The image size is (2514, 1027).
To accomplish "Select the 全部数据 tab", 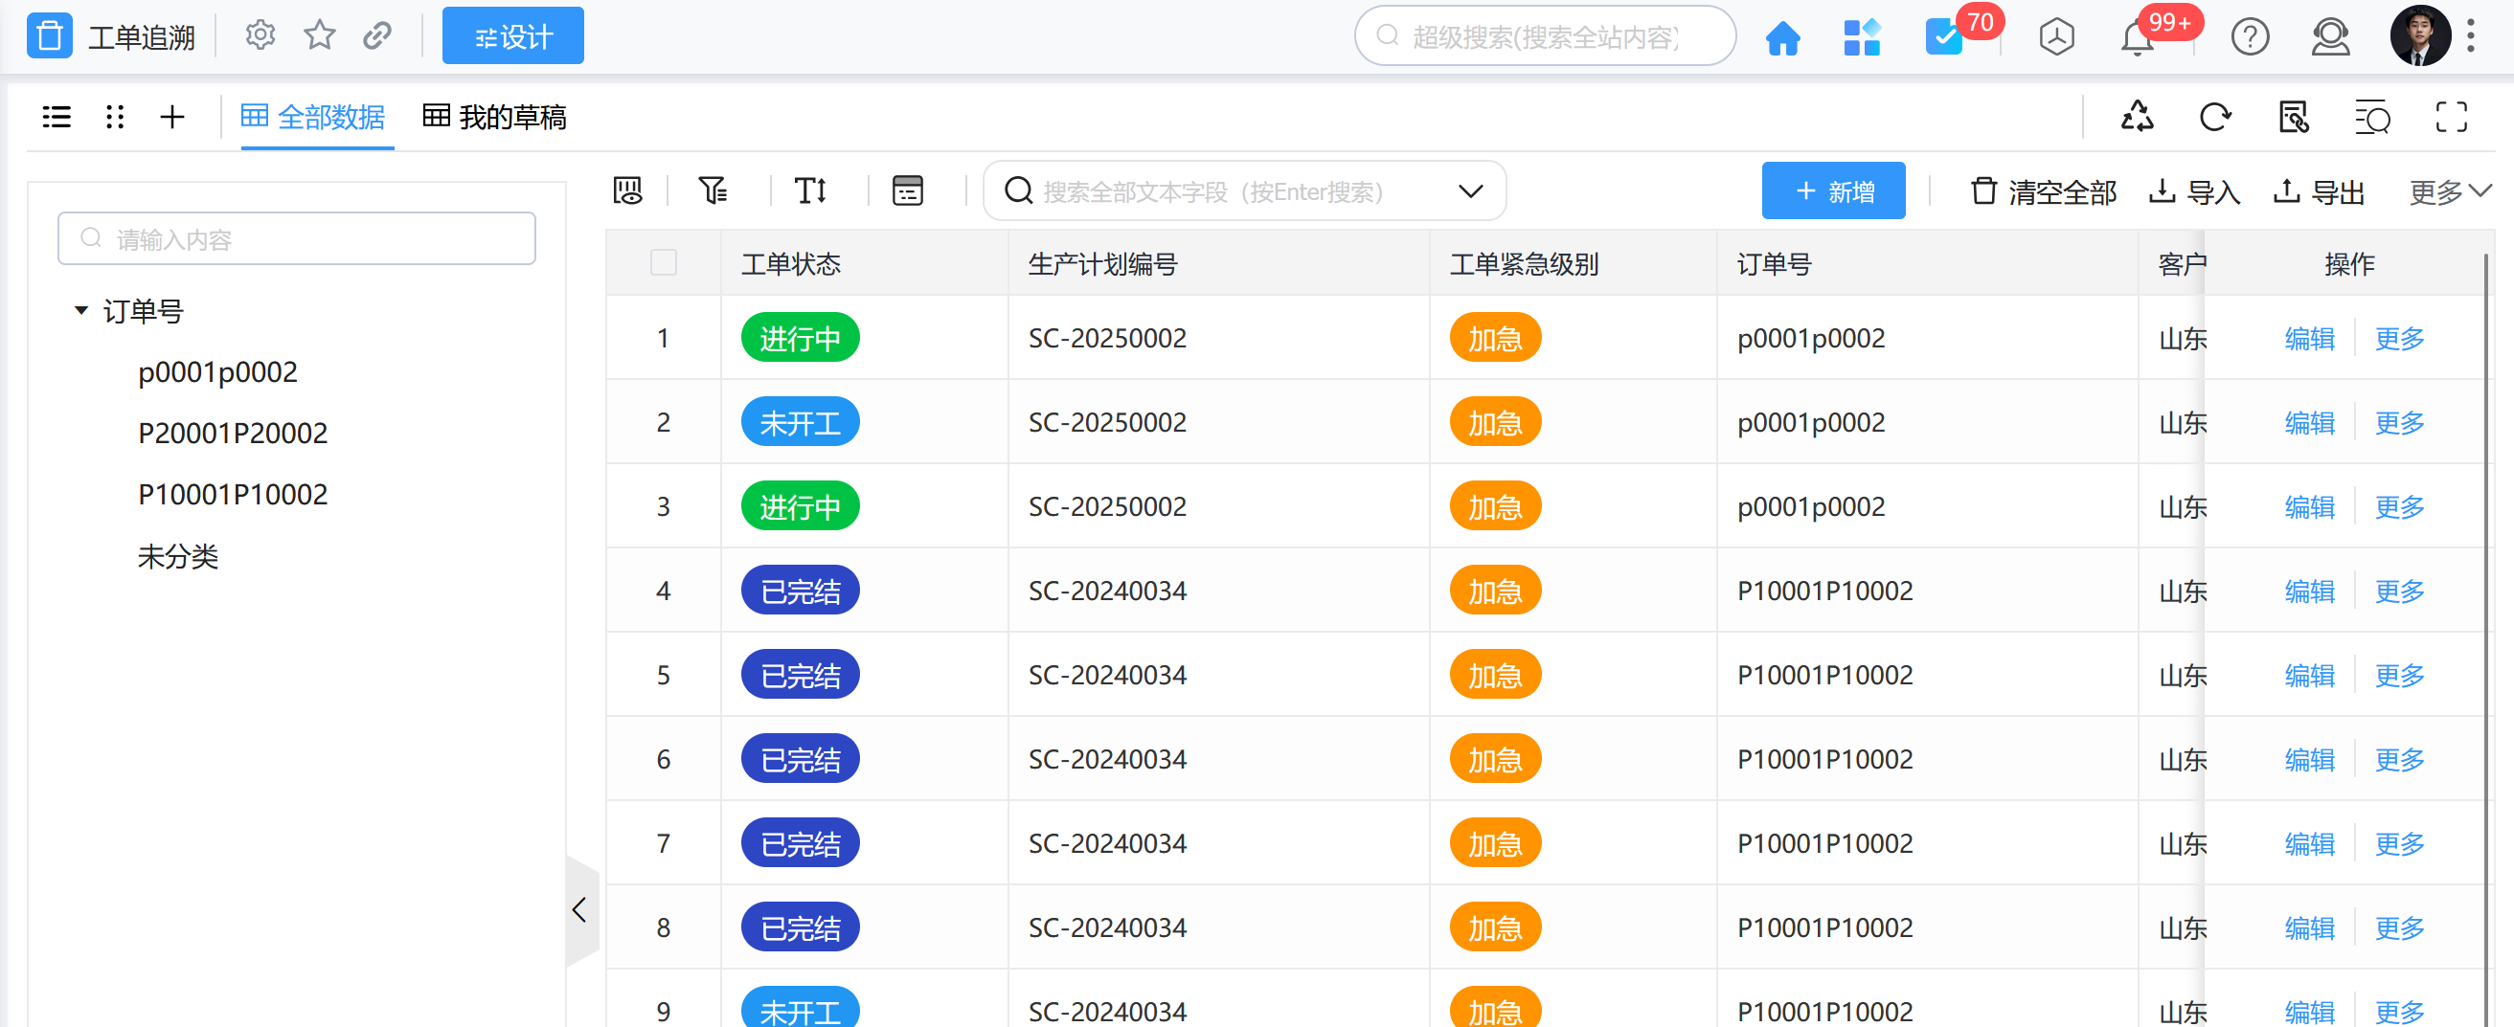I will coord(313,117).
